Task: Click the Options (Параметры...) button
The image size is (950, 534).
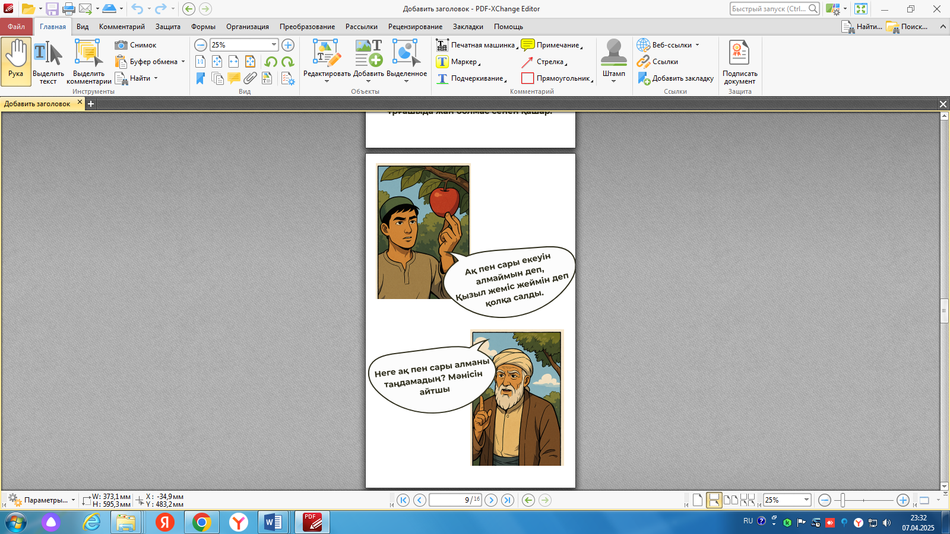Action: pyautogui.click(x=42, y=500)
